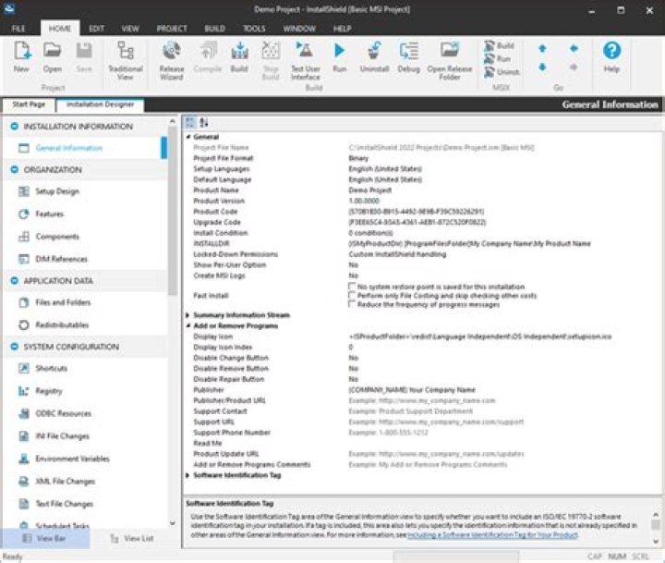Open Setup Design view
This screenshot has width=665, height=563.
(x=57, y=191)
